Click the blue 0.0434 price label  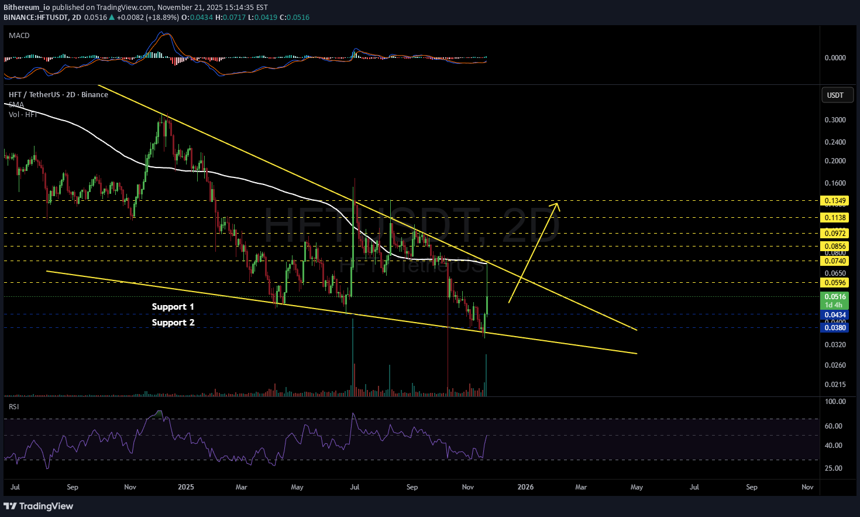tap(835, 315)
